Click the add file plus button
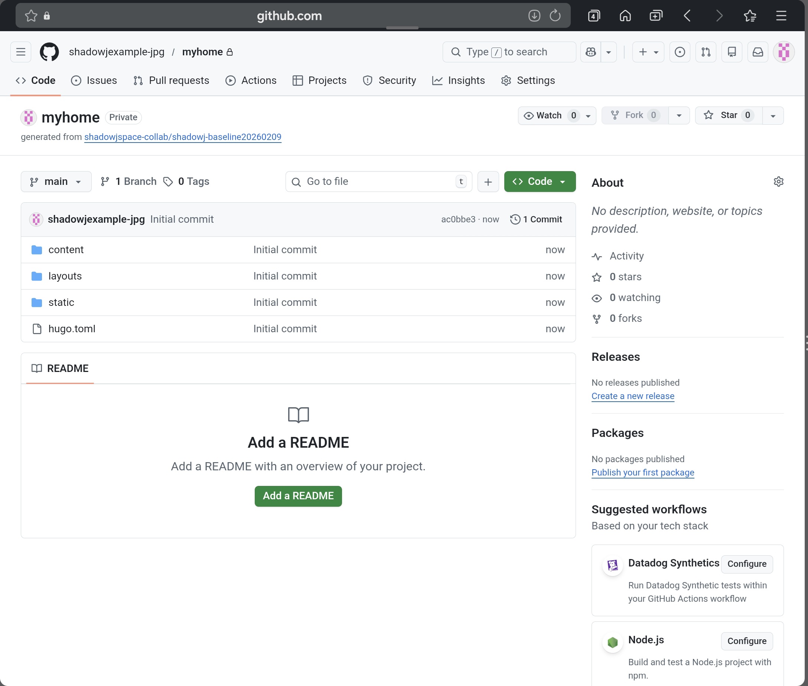Viewport: 808px width, 686px height. 488,182
